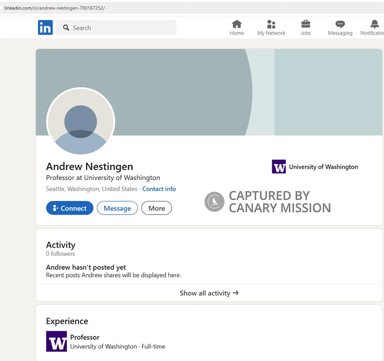Viewport: 384px width, 361px height.
Task: Click Show all activity link
Action: pyautogui.click(x=209, y=293)
